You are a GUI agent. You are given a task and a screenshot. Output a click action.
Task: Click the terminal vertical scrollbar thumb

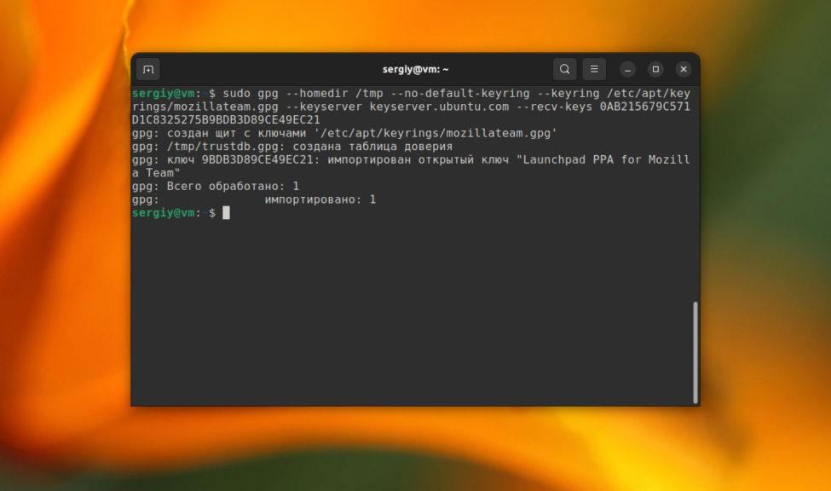(695, 353)
